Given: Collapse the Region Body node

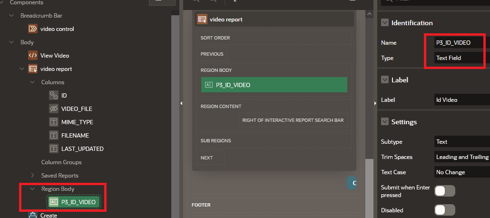Looking at the screenshot, I should (x=32, y=188).
